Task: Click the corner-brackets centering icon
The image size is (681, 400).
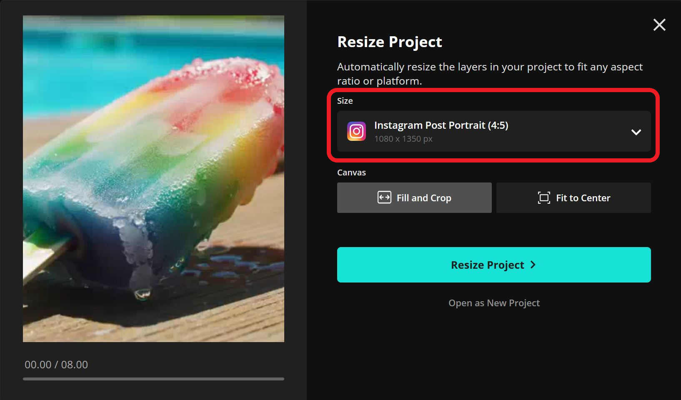Action: pos(543,197)
